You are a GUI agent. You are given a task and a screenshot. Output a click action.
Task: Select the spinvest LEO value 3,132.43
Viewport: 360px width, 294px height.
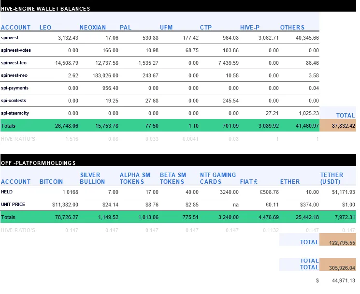click(x=68, y=38)
